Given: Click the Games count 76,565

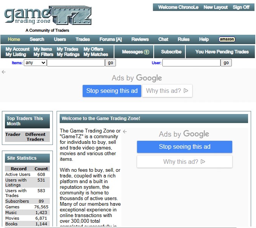Looking at the screenshot, I should (41, 207).
